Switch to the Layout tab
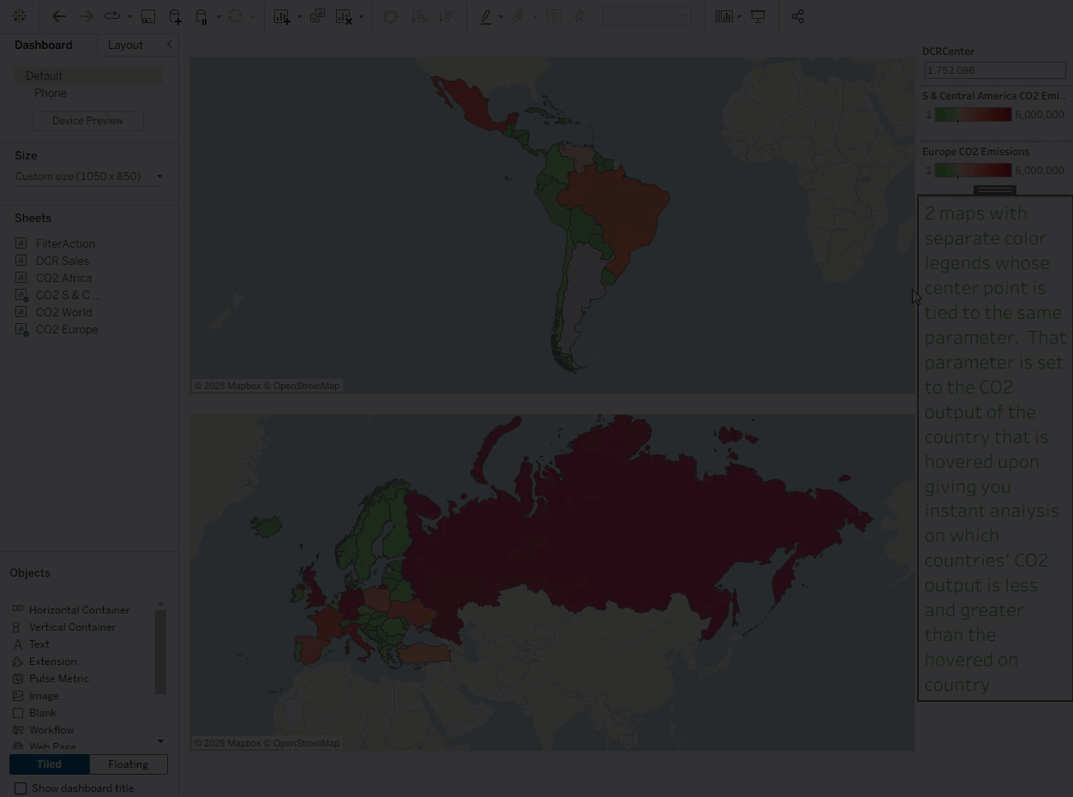The image size is (1073, 797). [x=125, y=45]
